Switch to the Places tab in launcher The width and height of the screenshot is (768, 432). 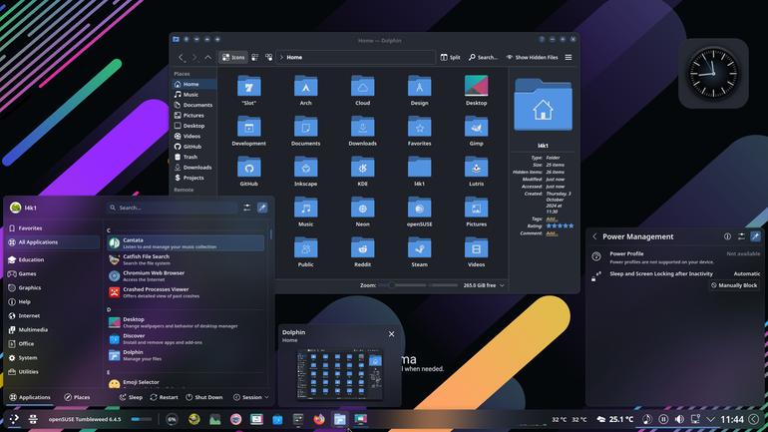78,397
